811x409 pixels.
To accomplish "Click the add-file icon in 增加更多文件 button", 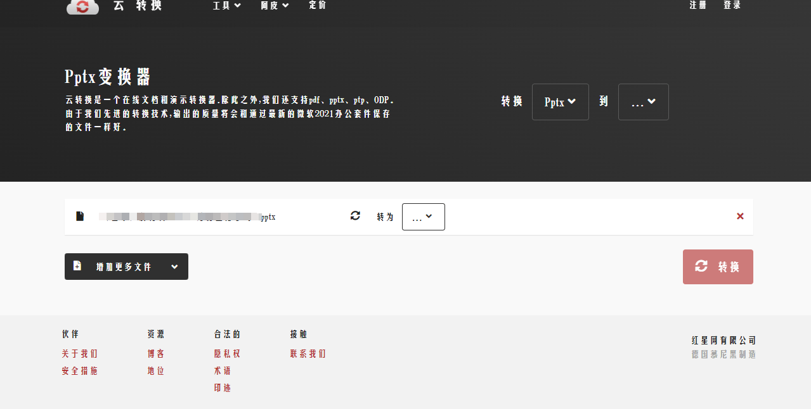I will [x=77, y=266].
